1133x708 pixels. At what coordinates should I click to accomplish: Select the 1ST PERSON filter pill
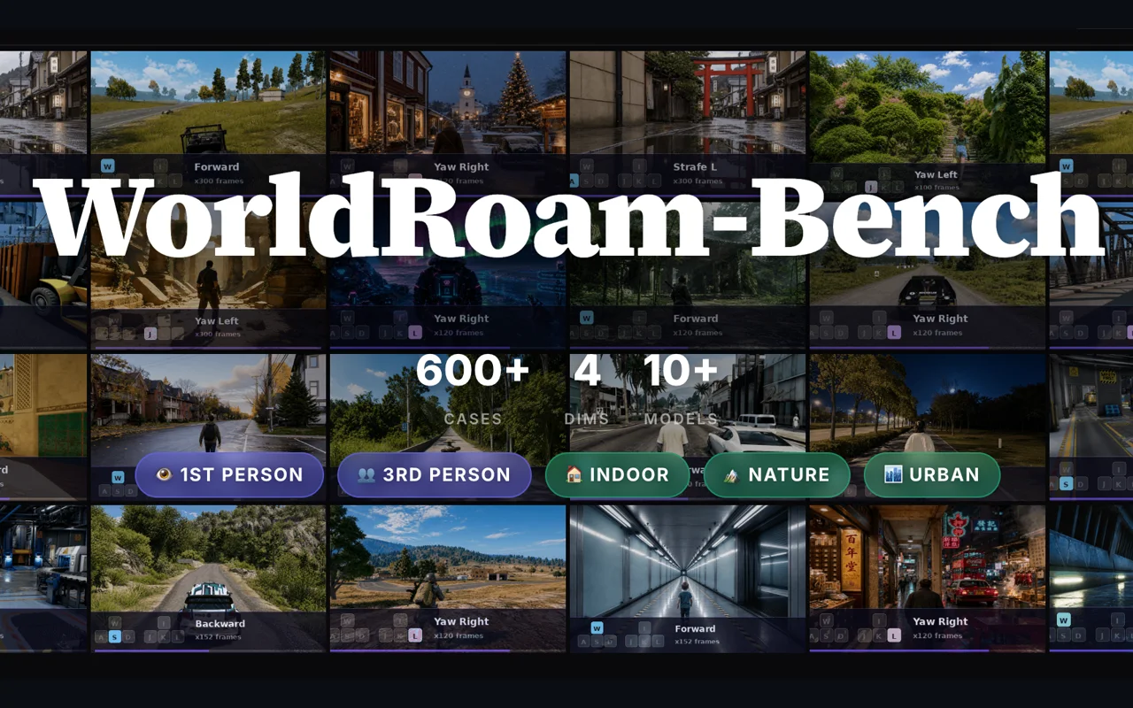229,475
